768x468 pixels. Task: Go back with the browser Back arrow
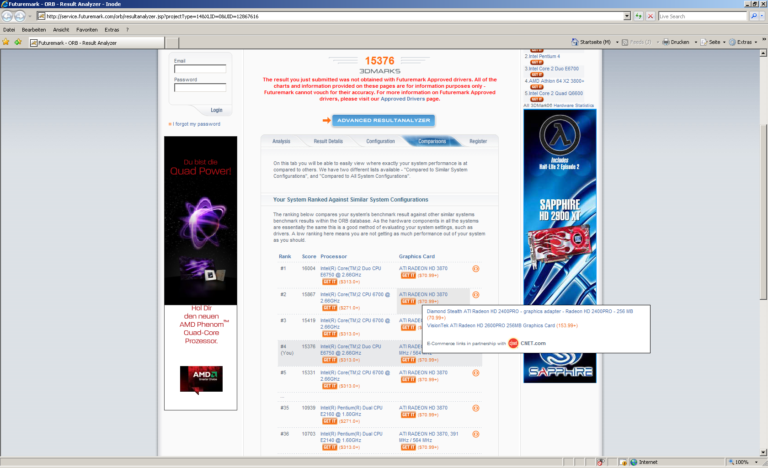click(7, 16)
